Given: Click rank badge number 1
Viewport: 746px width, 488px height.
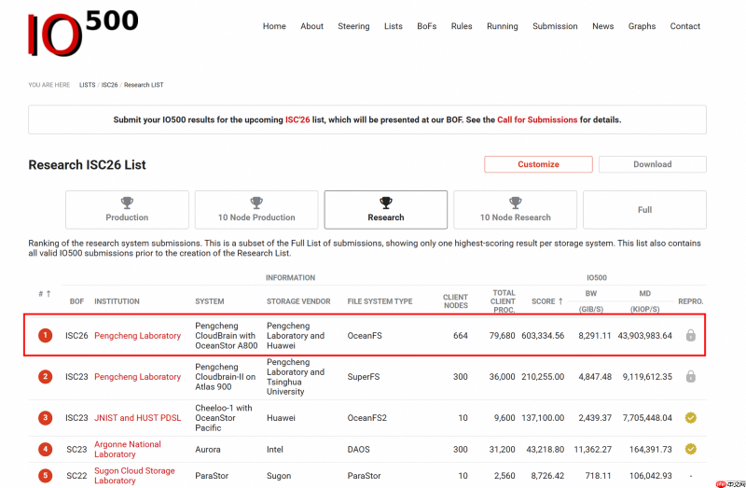Looking at the screenshot, I should tap(45, 336).
